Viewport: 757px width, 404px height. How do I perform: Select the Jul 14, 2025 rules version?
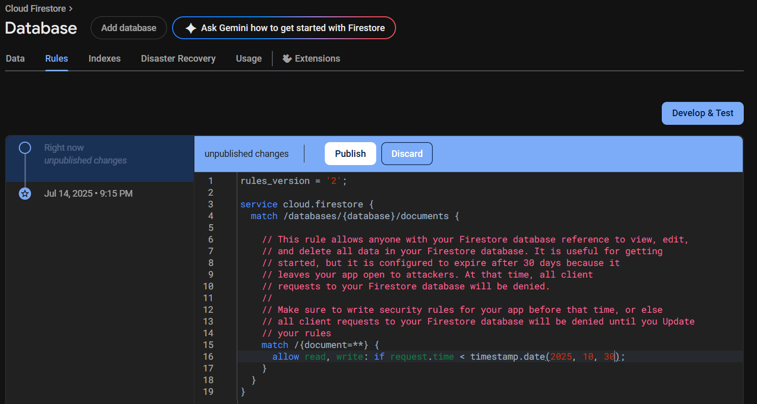88,194
